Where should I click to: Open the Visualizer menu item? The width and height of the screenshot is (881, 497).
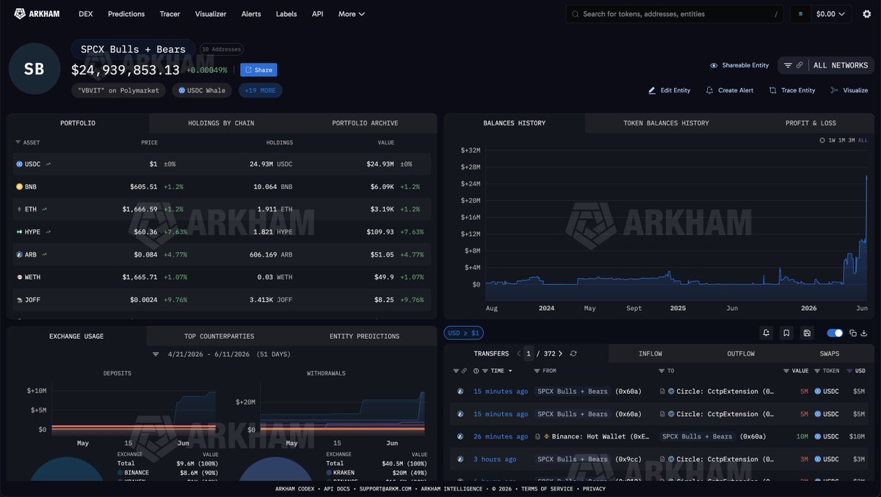click(211, 14)
